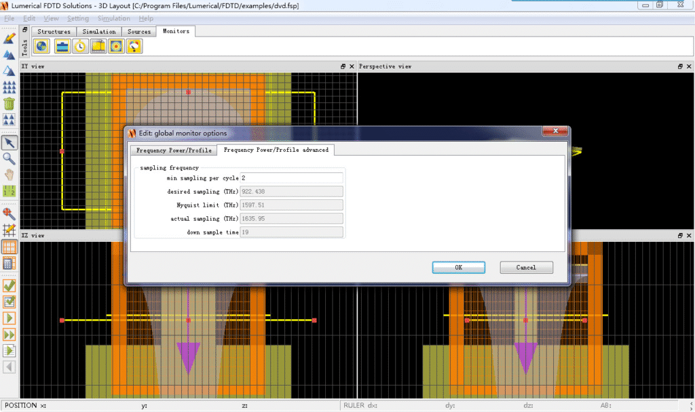
Task: Switch to the Frequency Power/Profile tab
Action: [174, 150]
